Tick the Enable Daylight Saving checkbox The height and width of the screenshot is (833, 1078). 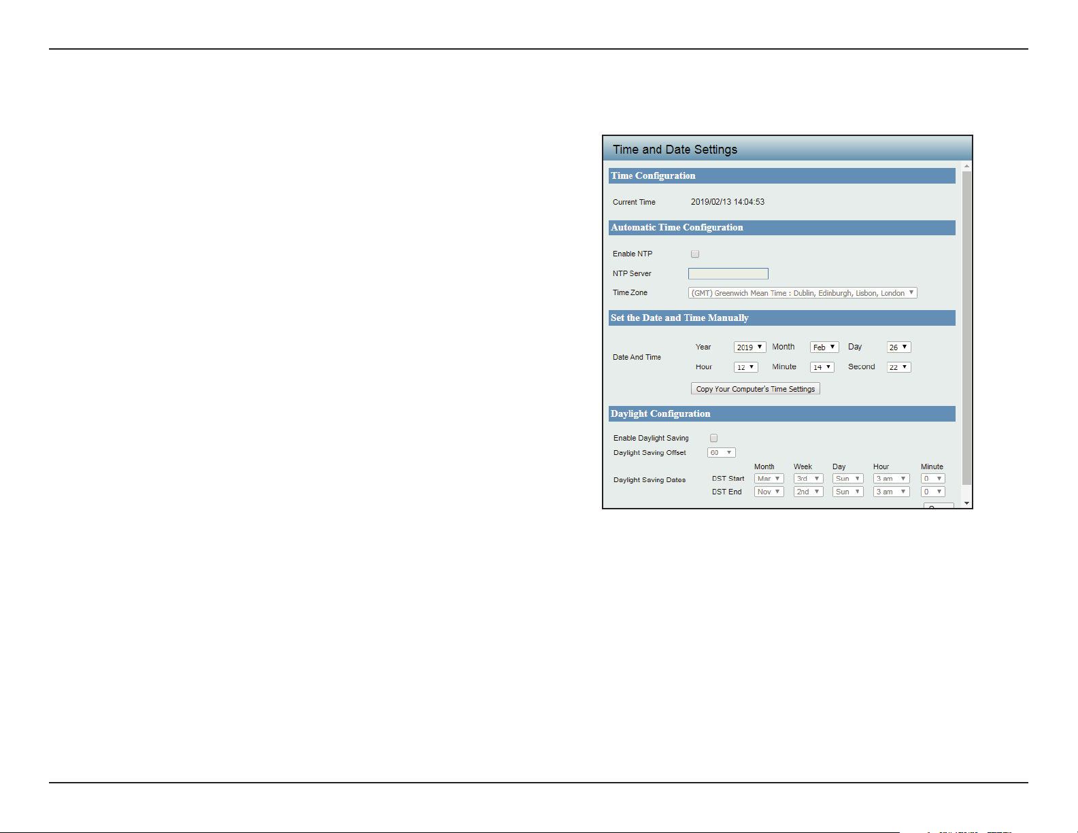pos(713,438)
